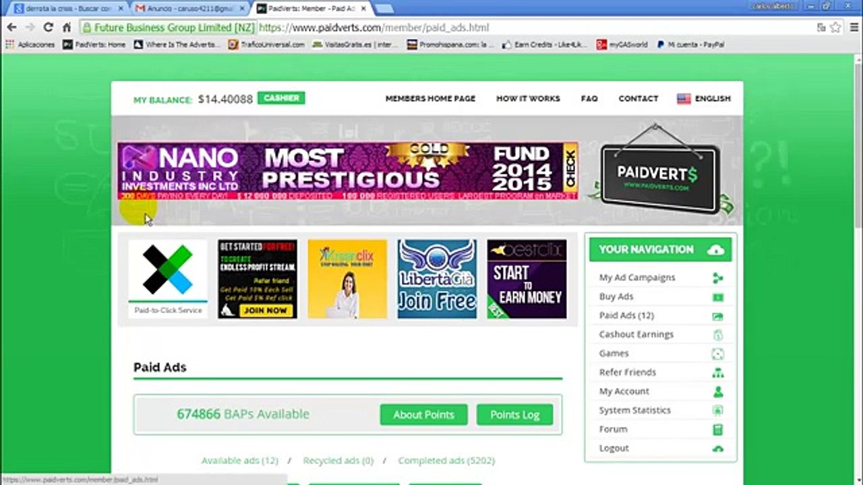Close the PaidVerts: Member tab

pyautogui.click(x=363, y=9)
